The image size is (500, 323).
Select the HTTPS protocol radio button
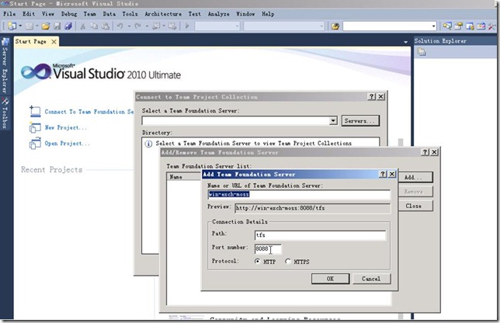tap(288, 261)
